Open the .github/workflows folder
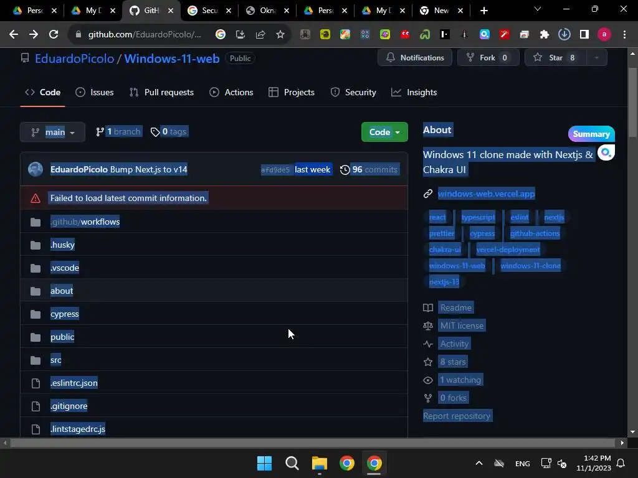 [85, 222]
